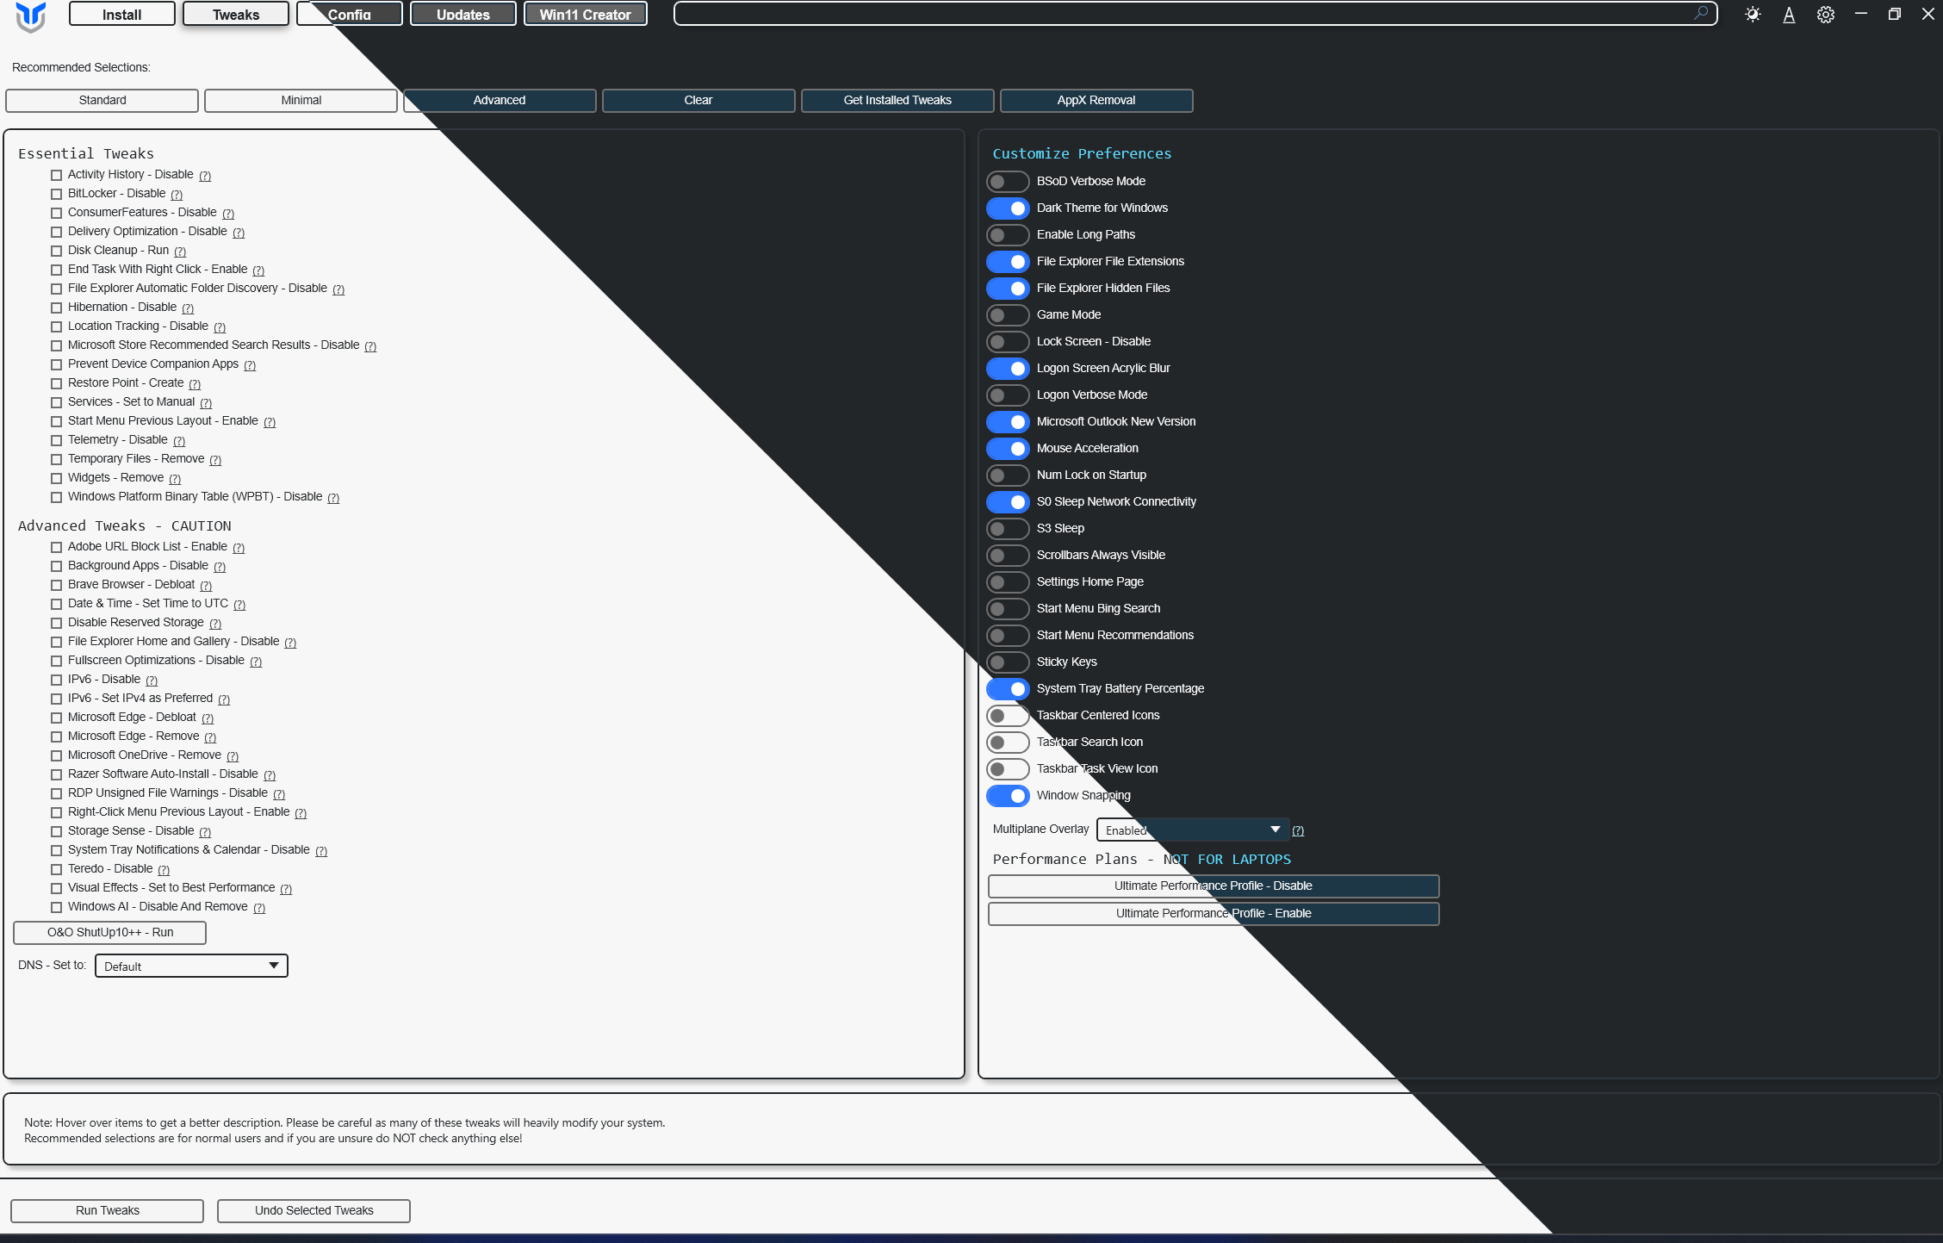Click the WinUtil shield logo icon
This screenshot has height=1243, width=1943.
31,16
